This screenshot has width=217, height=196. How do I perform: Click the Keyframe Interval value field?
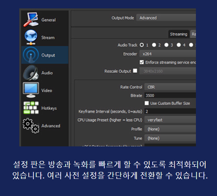pos(170,111)
